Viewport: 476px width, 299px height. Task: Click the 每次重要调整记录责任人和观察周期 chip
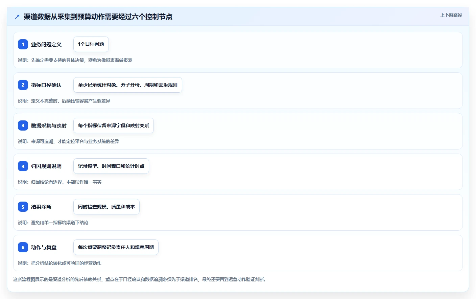click(x=116, y=247)
